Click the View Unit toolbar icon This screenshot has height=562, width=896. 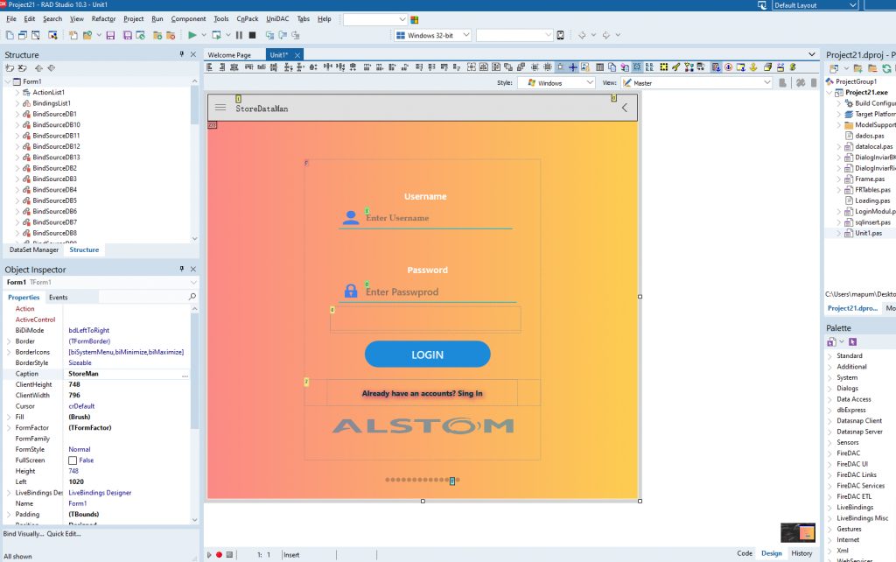click(10, 35)
